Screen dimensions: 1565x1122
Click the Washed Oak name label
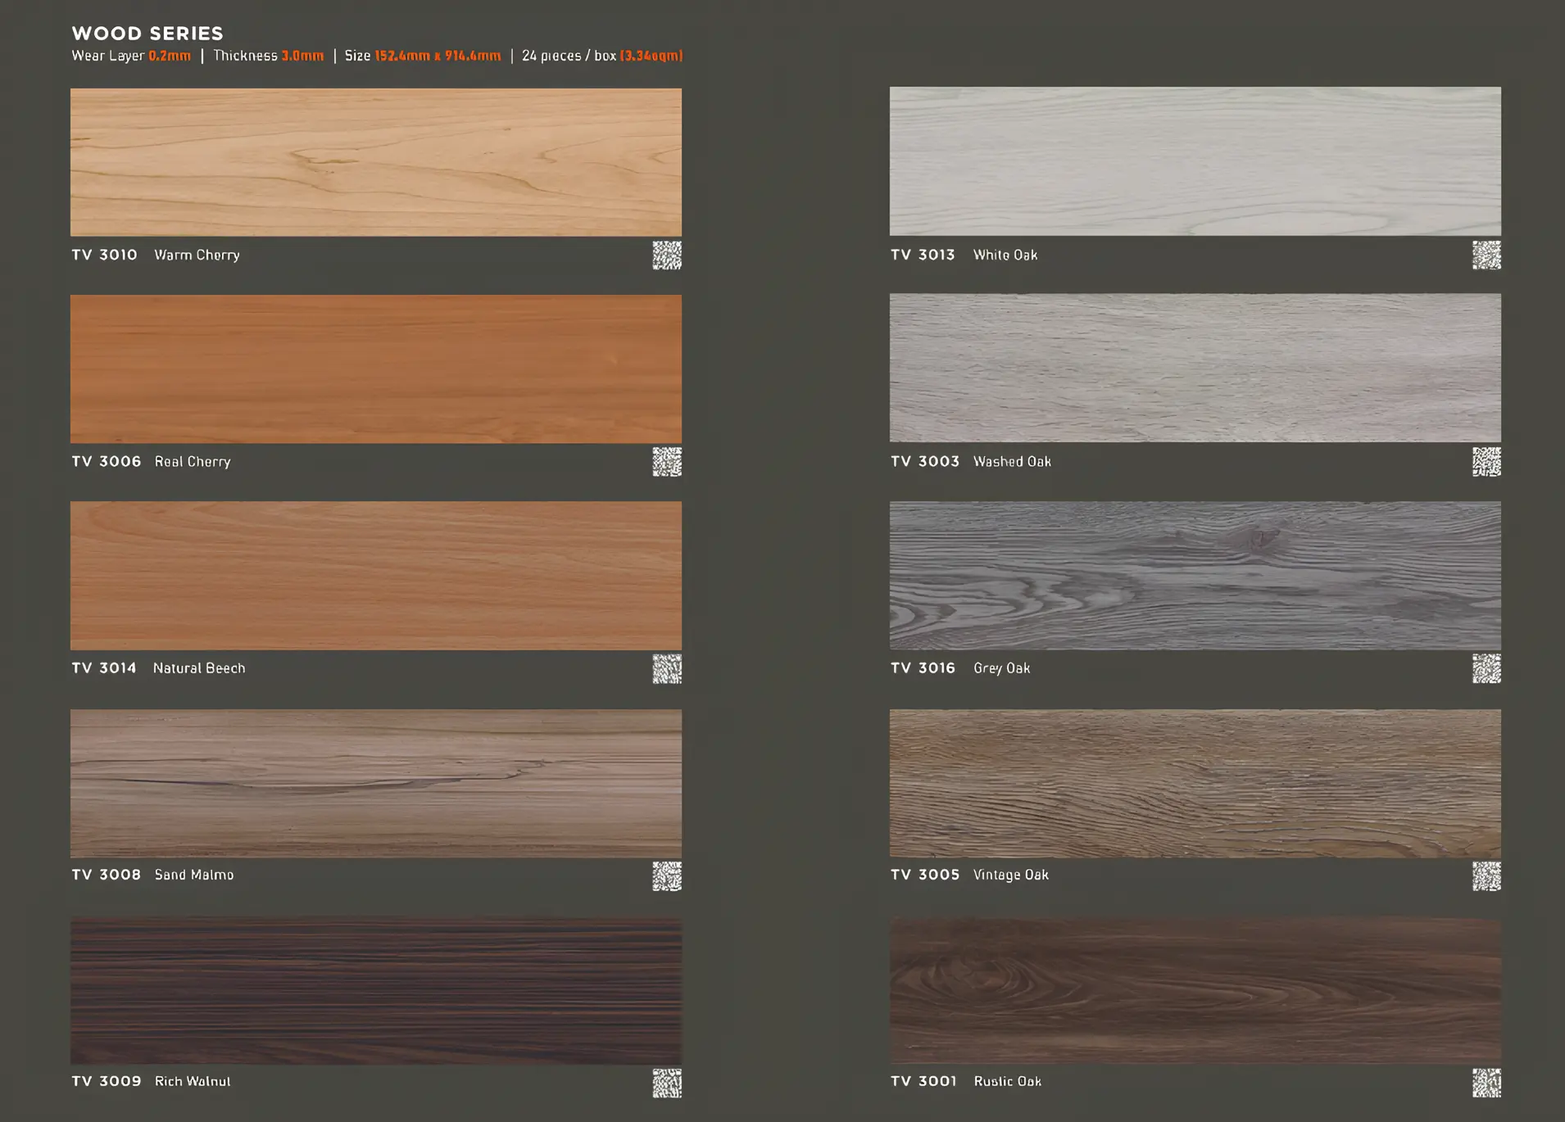click(1012, 461)
